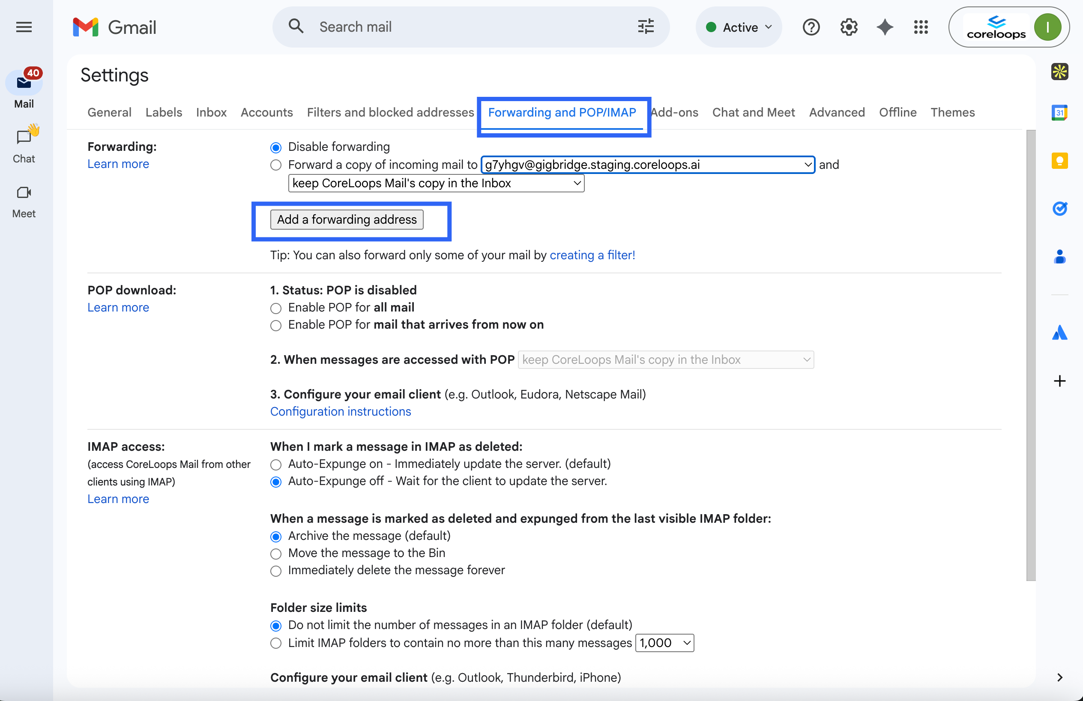1083x701 pixels.
Task: Open Learn more under POP download
Action: point(118,308)
